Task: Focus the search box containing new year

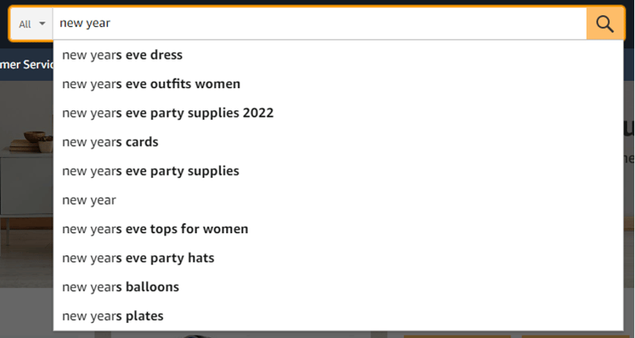Action: 320,24
